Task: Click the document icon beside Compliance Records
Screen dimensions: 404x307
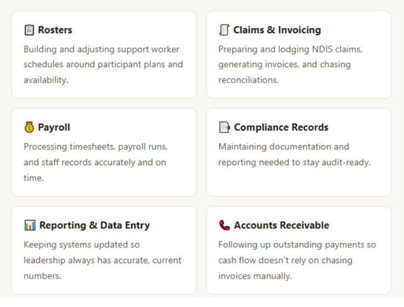Action: [224, 128]
